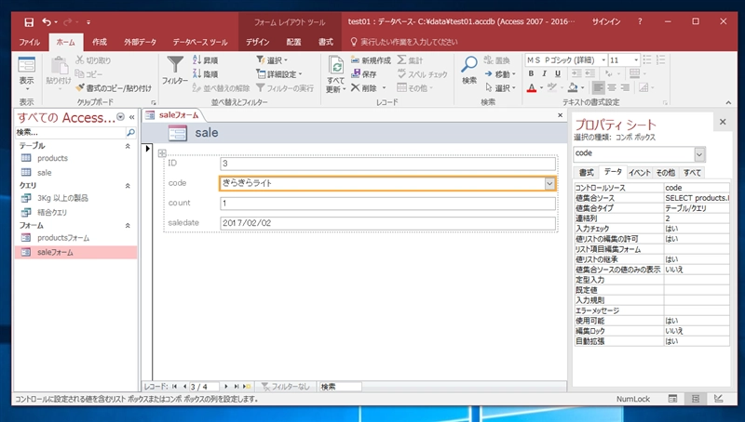Click the count field input

(387, 204)
